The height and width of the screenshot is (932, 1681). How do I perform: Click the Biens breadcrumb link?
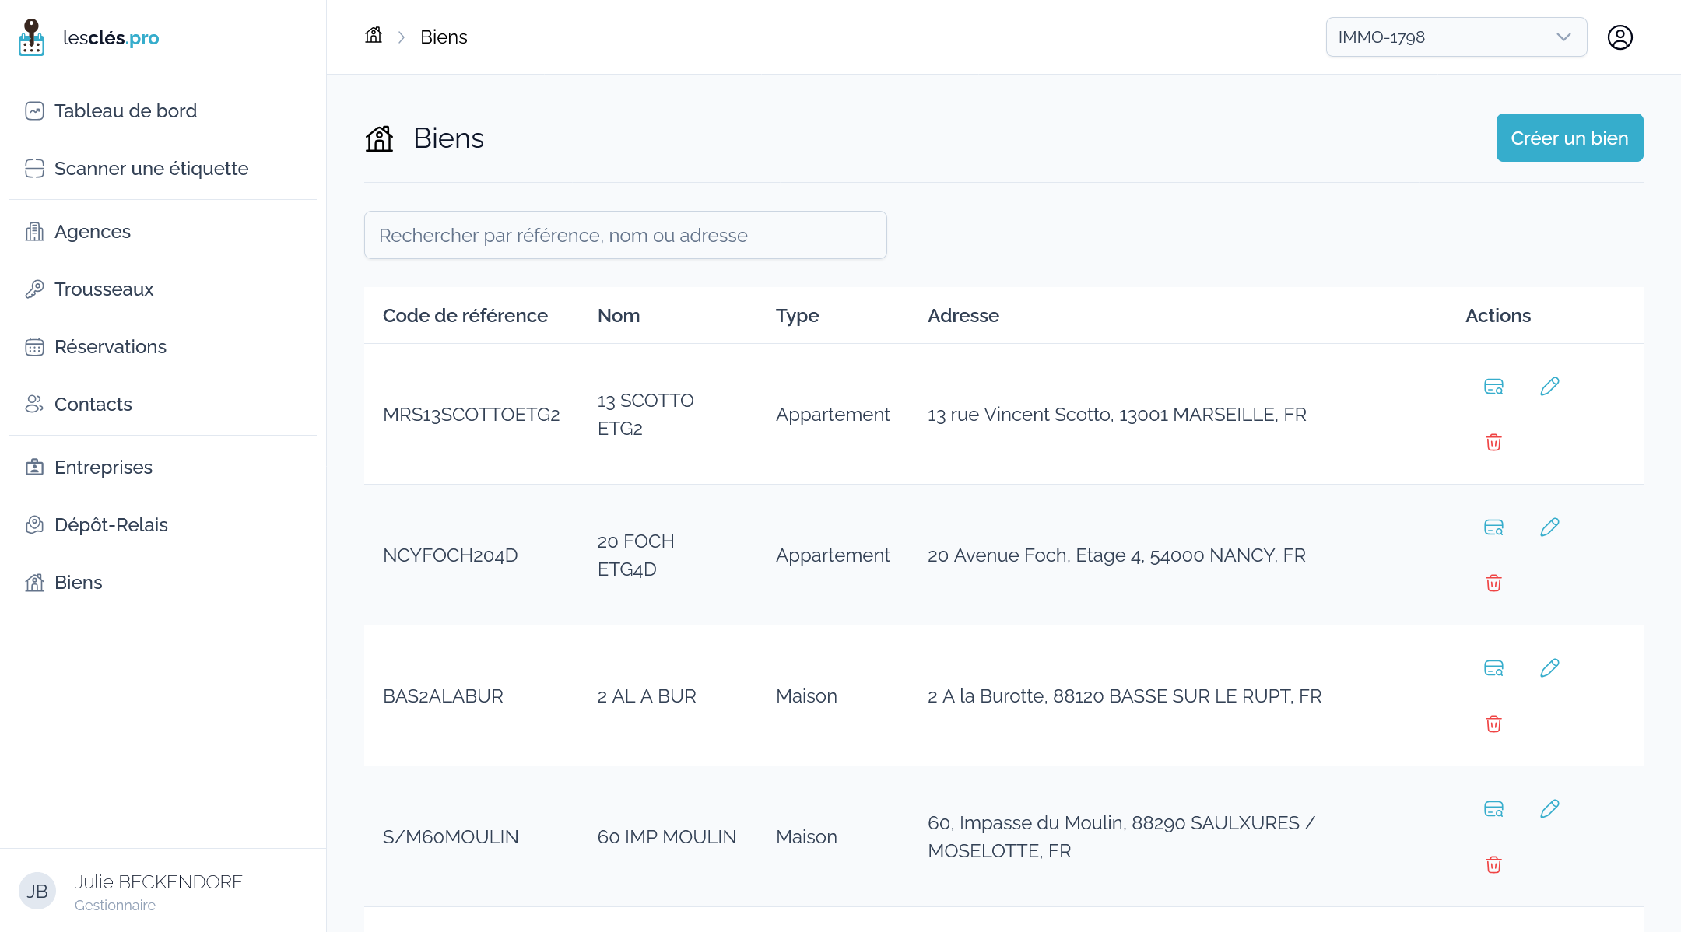(x=444, y=37)
